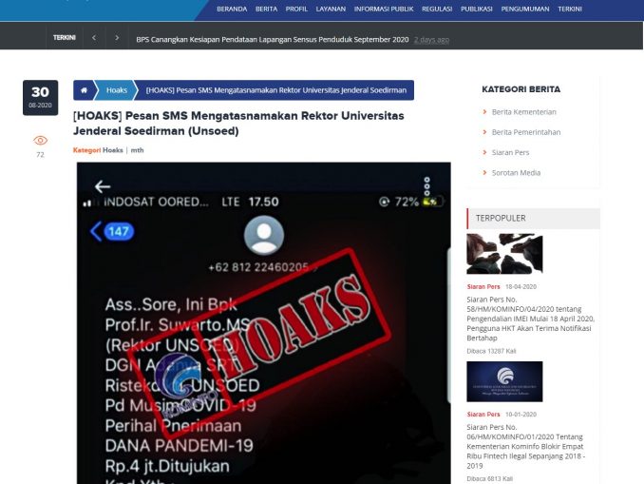Click 'Dibaca 6813 Kali' read count
This screenshot has width=644, height=484.
[489, 478]
